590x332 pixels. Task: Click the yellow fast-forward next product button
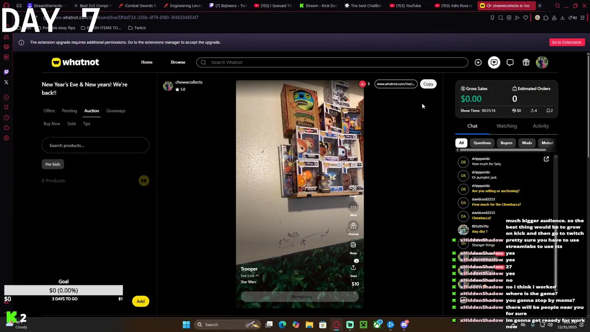pyautogui.click(x=144, y=181)
